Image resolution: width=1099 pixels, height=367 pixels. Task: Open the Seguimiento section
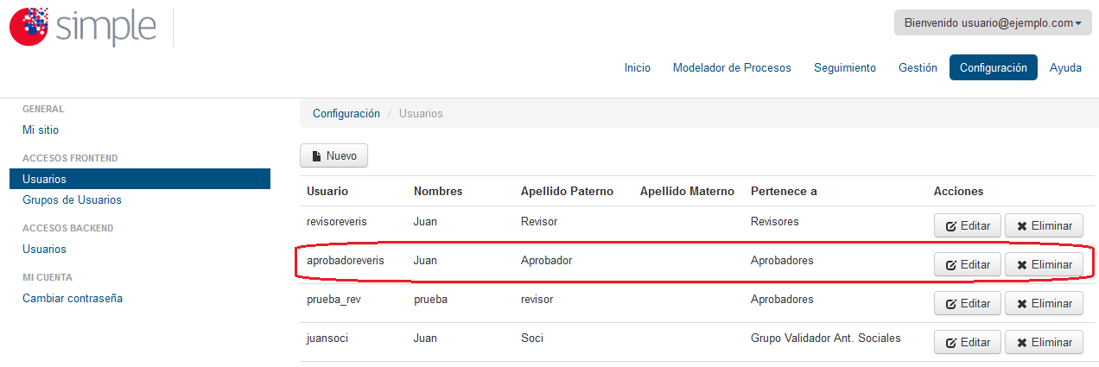(x=845, y=67)
